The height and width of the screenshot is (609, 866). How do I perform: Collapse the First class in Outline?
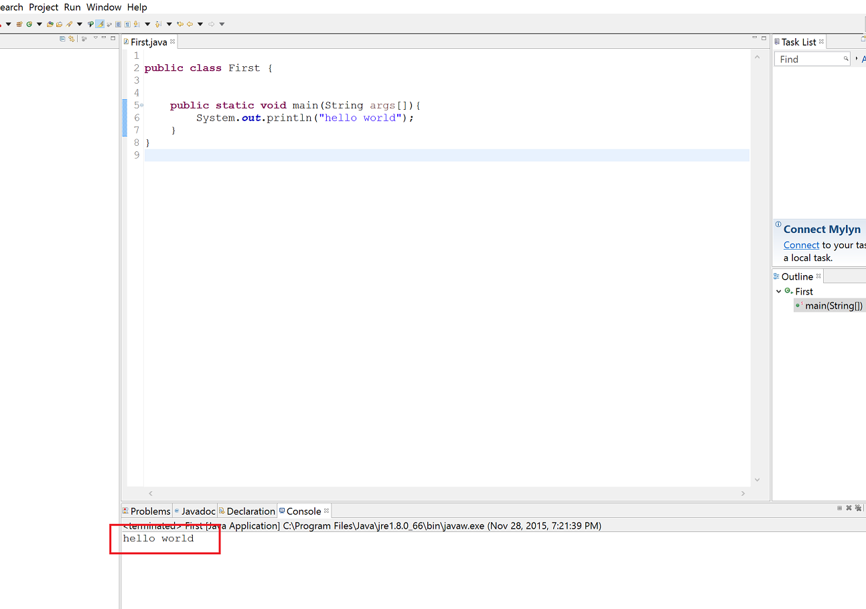click(778, 291)
